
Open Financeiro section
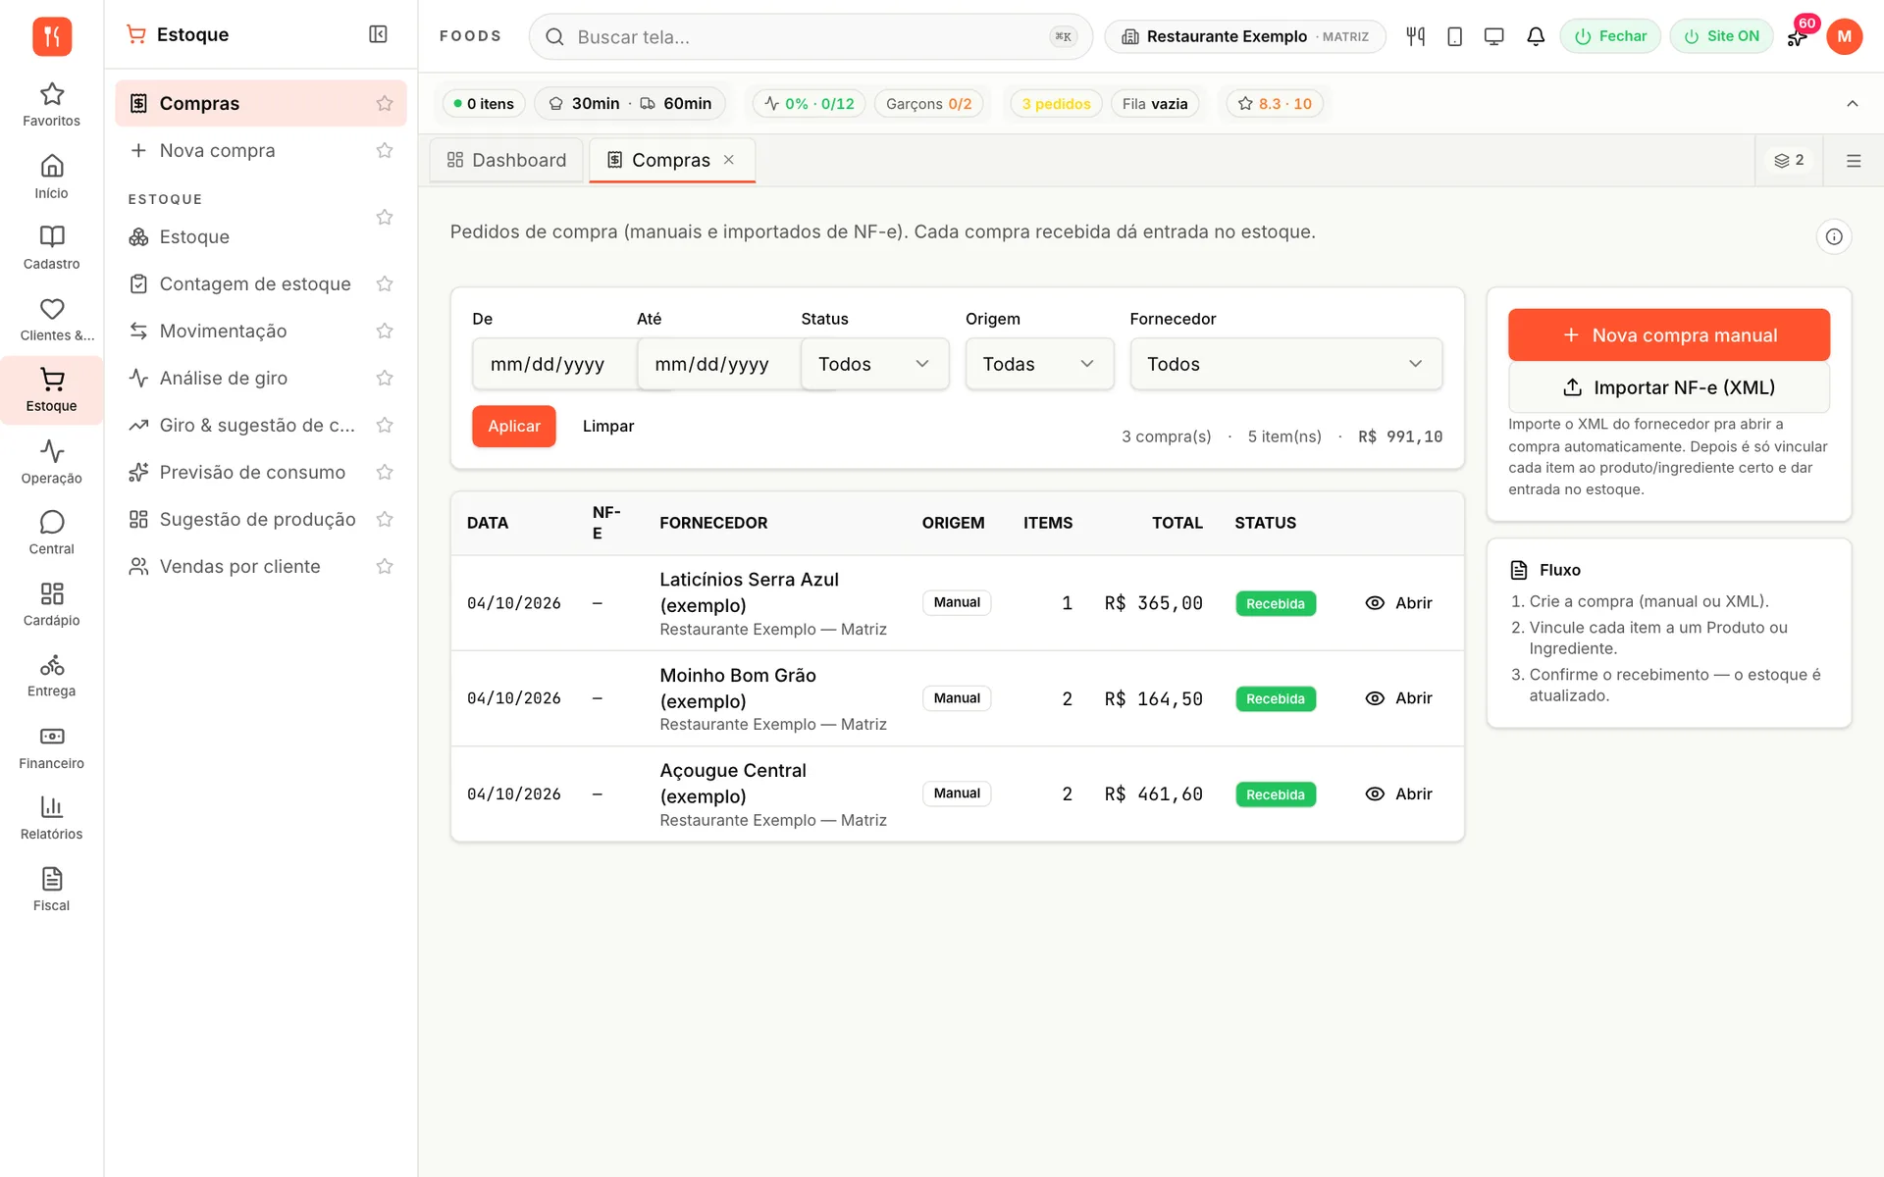coord(51,747)
